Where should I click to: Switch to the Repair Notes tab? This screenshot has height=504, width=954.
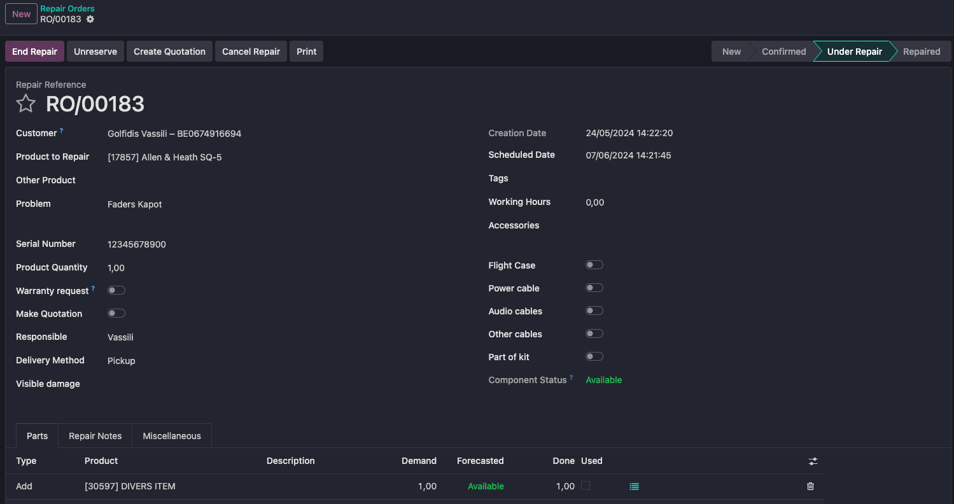point(95,436)
